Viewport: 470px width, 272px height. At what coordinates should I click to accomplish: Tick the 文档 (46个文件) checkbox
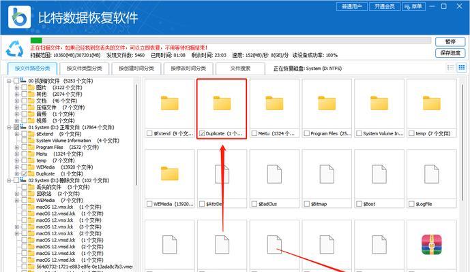pos(25,101)
